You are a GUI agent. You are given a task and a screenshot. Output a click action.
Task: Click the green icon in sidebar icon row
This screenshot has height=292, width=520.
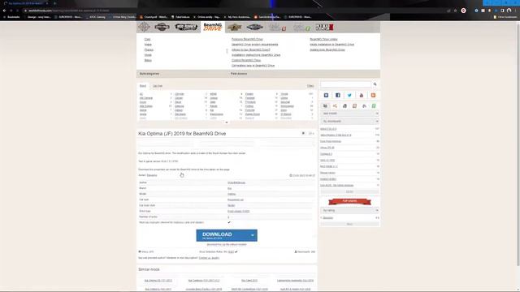coord(374,106)
